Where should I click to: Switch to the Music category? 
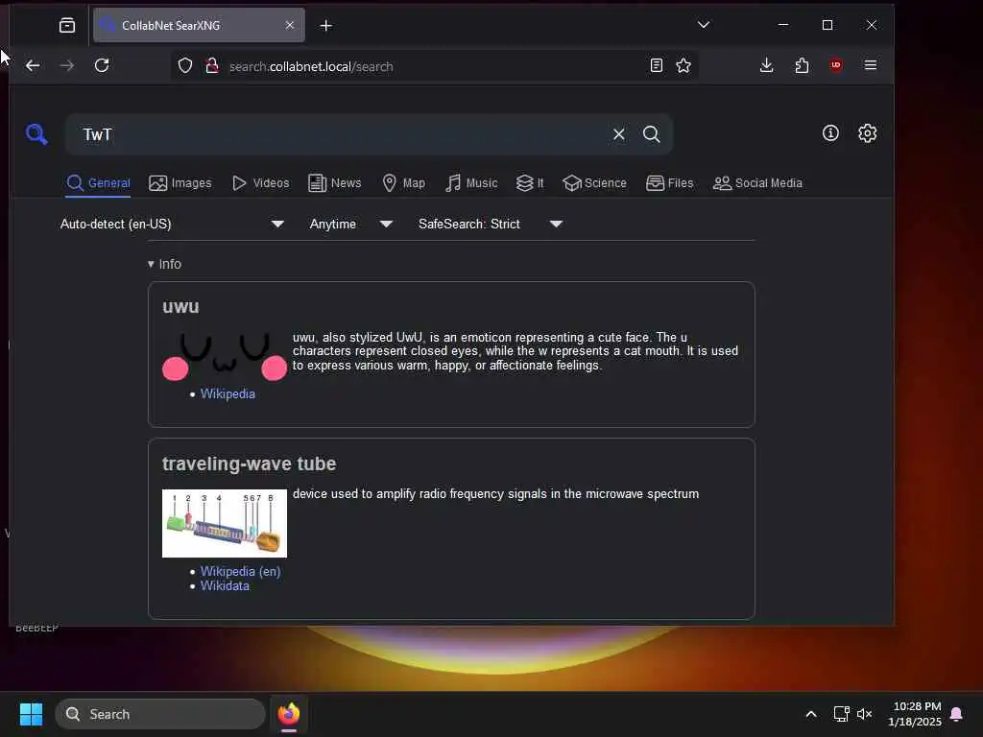click(471, 183)
